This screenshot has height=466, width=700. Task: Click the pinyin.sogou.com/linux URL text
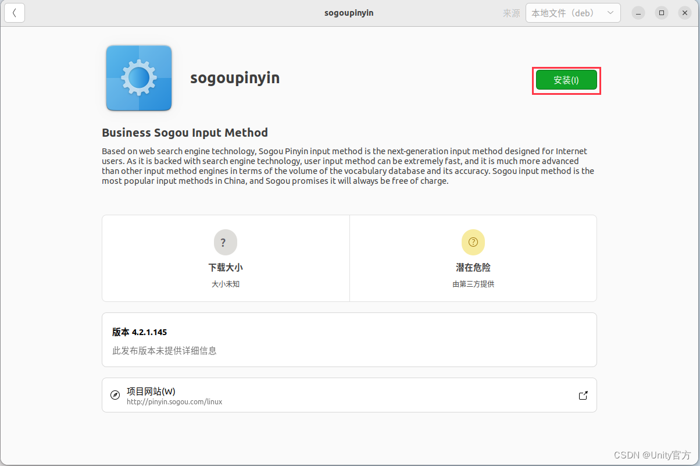pos(174,402)
